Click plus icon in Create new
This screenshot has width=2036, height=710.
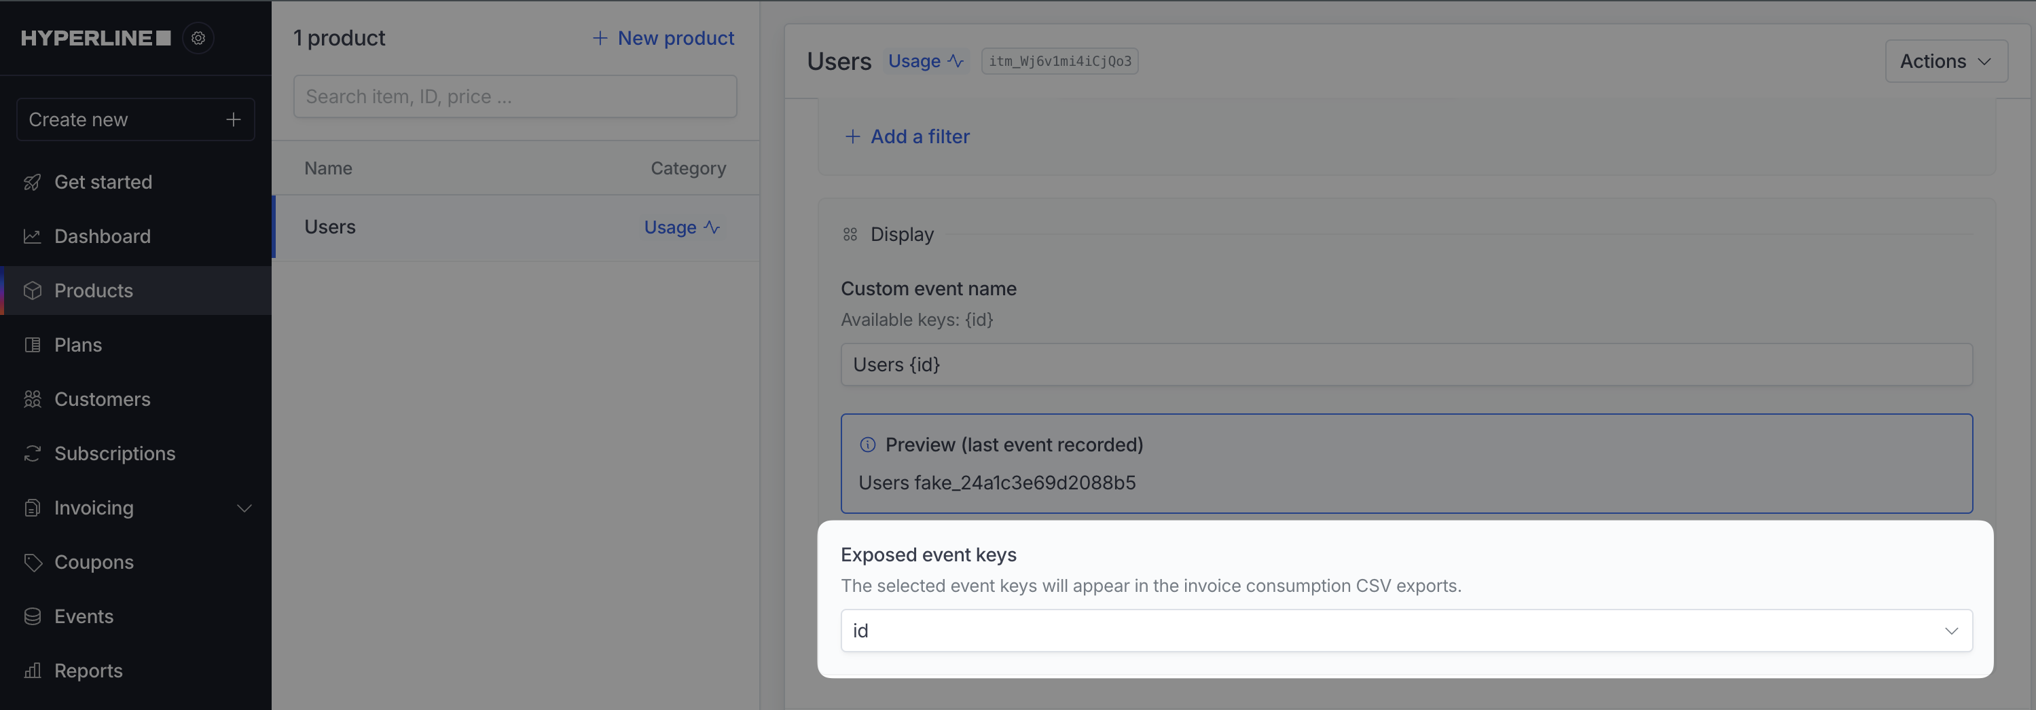pos(233,119)
